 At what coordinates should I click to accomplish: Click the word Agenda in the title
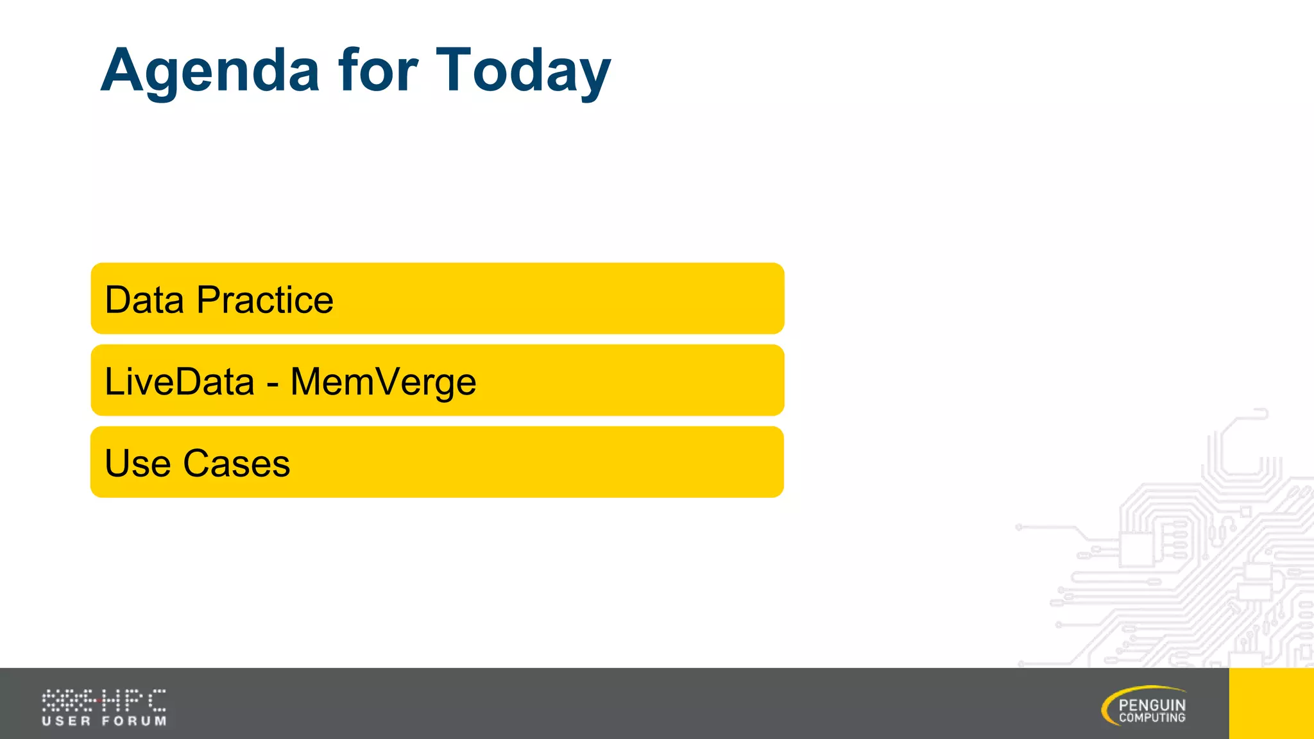[x=210, y=72]
